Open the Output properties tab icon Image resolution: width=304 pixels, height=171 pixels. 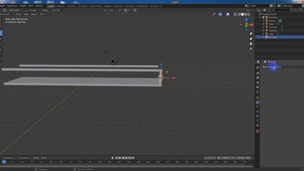tap(257, 78)
